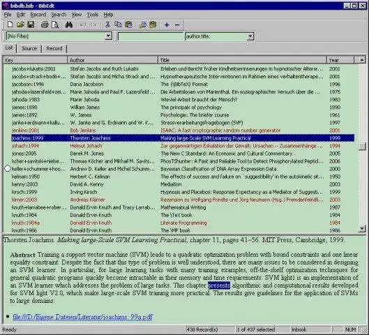Sort by the Year column header
Image resolution: width=369 pixels, height=335 pixels.
[340, 60]
